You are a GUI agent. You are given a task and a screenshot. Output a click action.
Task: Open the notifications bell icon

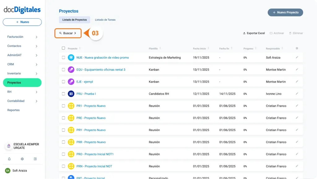click(9, 159)
